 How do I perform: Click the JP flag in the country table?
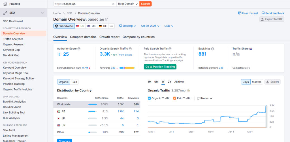click(x=59, y=118)
